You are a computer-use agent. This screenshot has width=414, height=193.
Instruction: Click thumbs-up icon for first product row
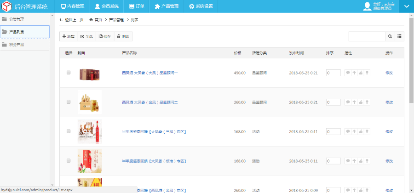coord(361,73)
